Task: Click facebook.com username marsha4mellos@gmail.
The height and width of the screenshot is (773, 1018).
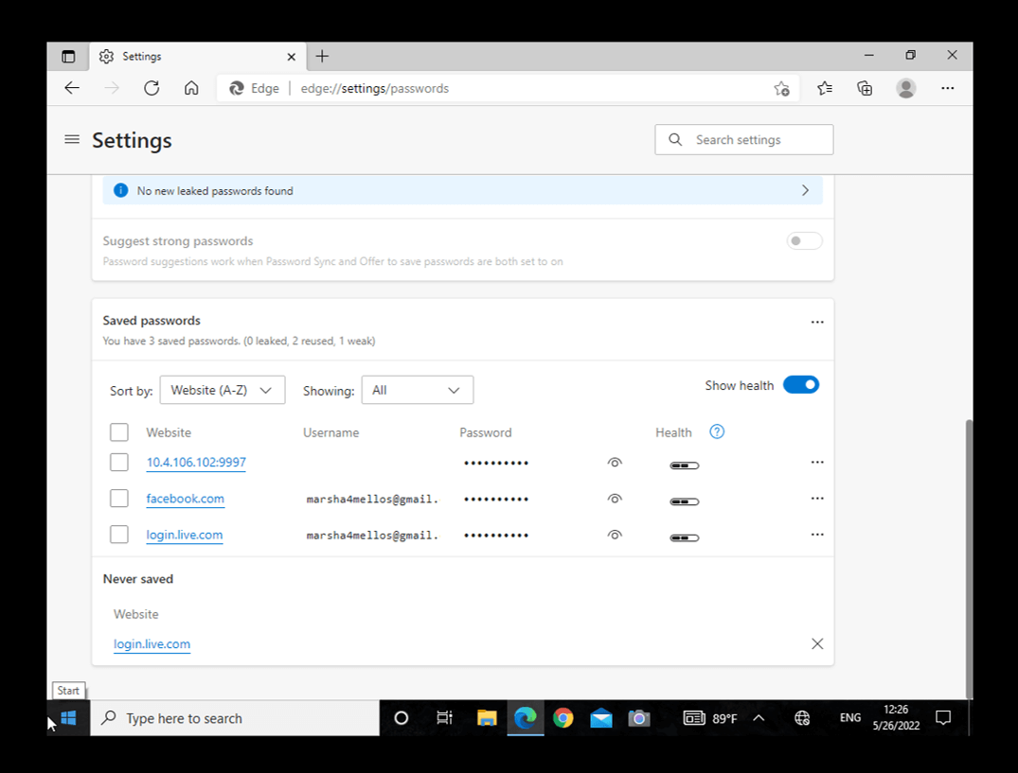Action: click(x=373, y=499)
